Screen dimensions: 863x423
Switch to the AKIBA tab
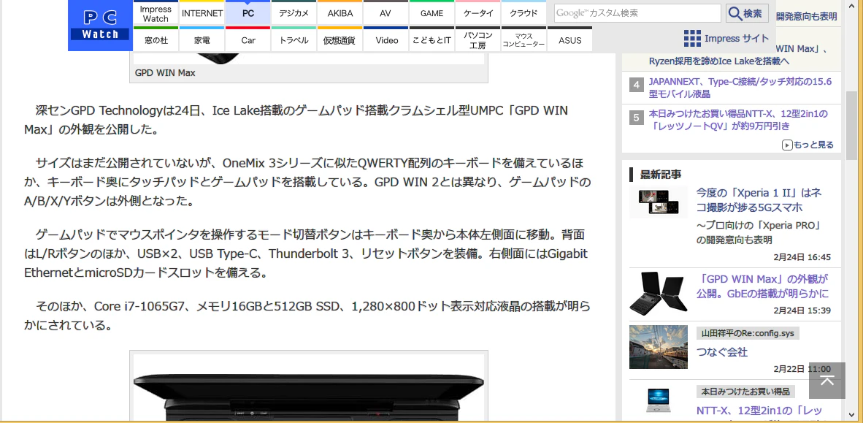pos(340,13)
